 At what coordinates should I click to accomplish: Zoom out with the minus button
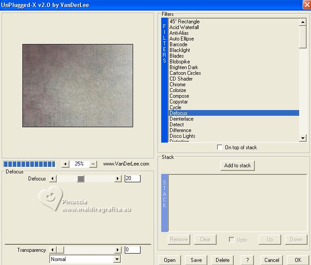click(x=93, y=164)
